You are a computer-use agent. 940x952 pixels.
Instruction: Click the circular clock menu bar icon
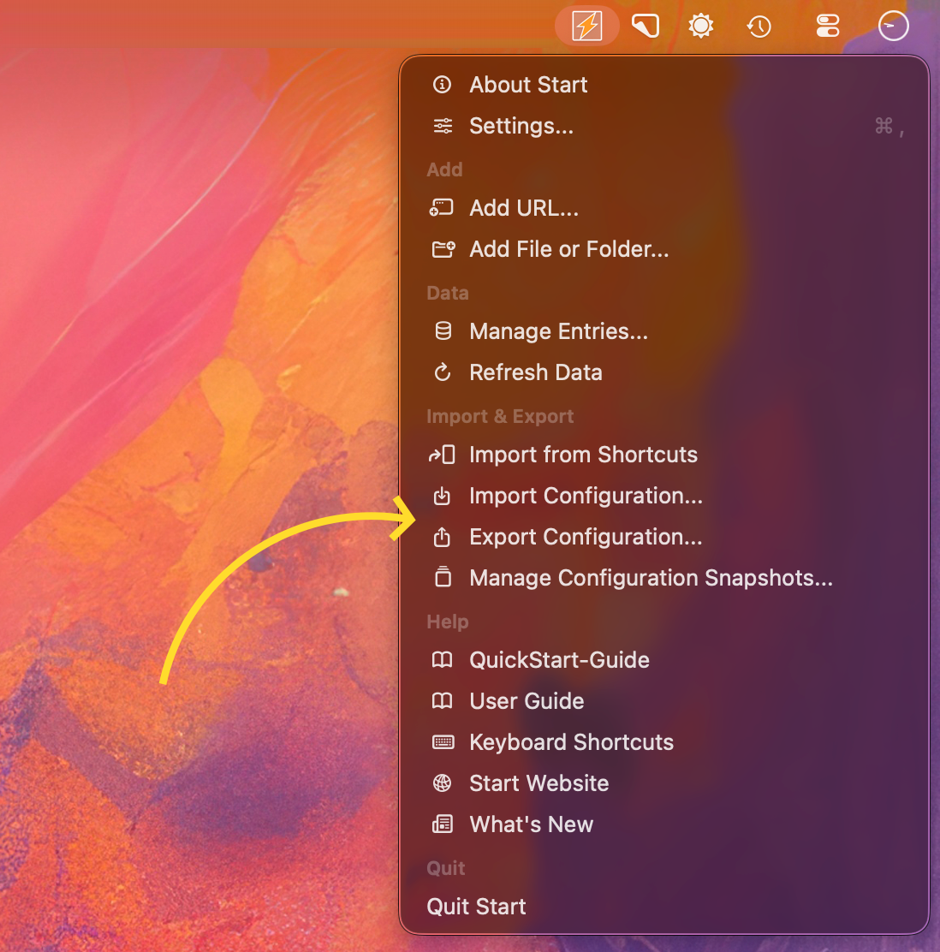893,26
